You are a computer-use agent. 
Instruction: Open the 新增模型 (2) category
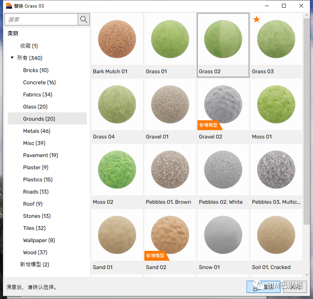point(34,264)
